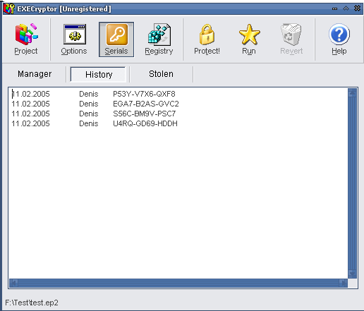
Task: Click the horizontal scrollbar right arrow
Action: 344,283
